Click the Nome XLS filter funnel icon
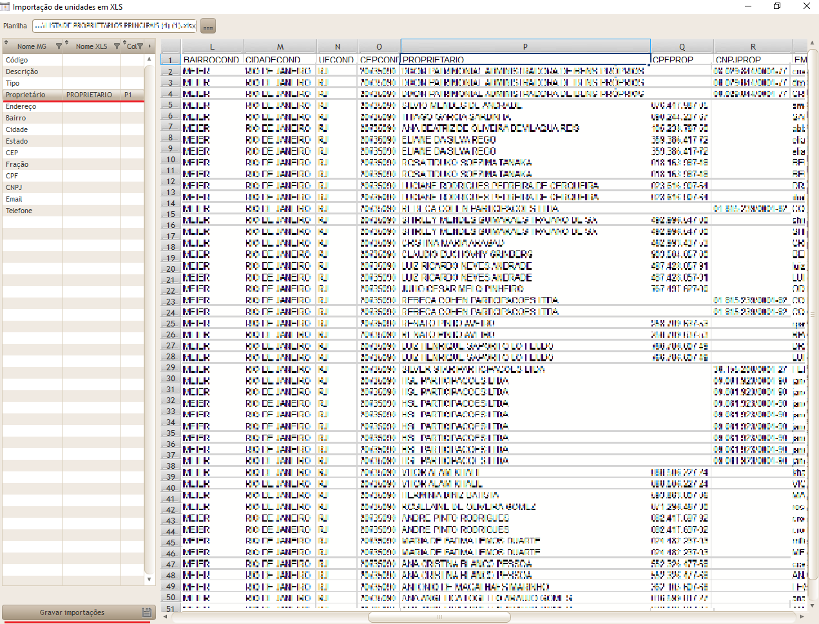The width and height of the screenshot is (819, 624). 117,46
